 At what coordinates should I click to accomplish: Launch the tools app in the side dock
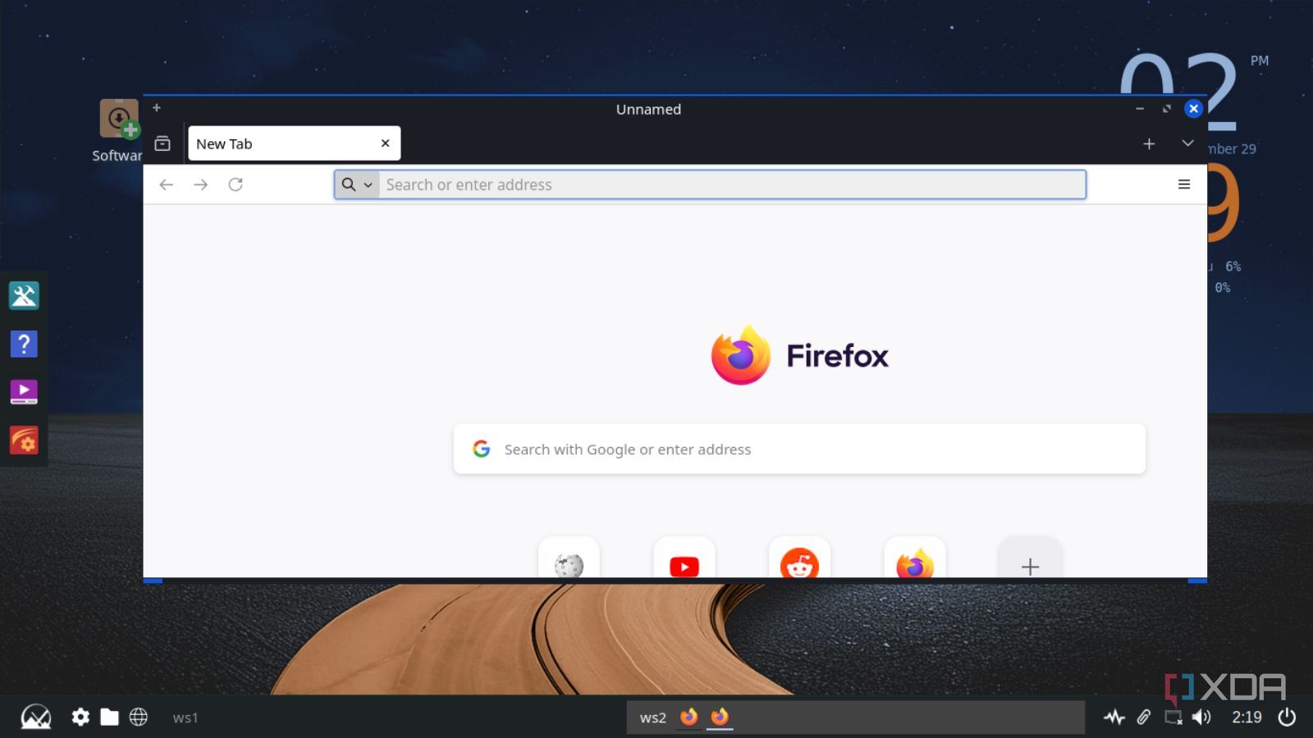24,295
